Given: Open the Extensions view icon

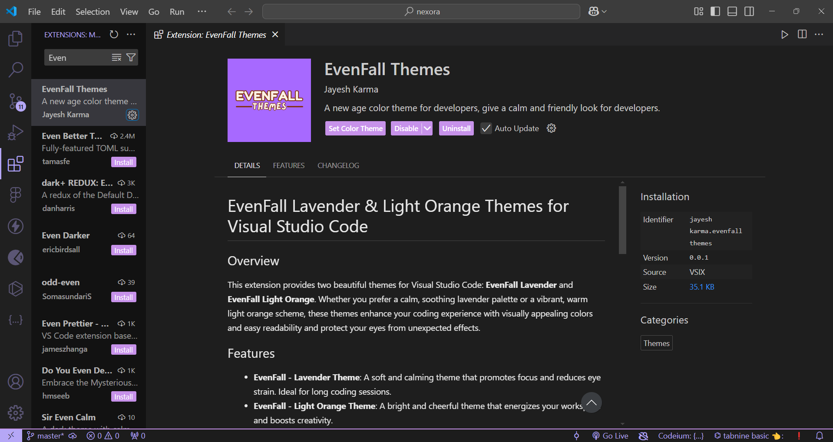Looking at the screenshot, I should click(16, 164).
